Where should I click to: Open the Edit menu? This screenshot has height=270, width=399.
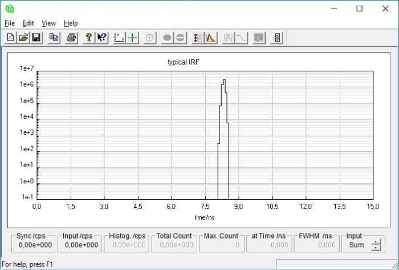(x=28, y=23)
